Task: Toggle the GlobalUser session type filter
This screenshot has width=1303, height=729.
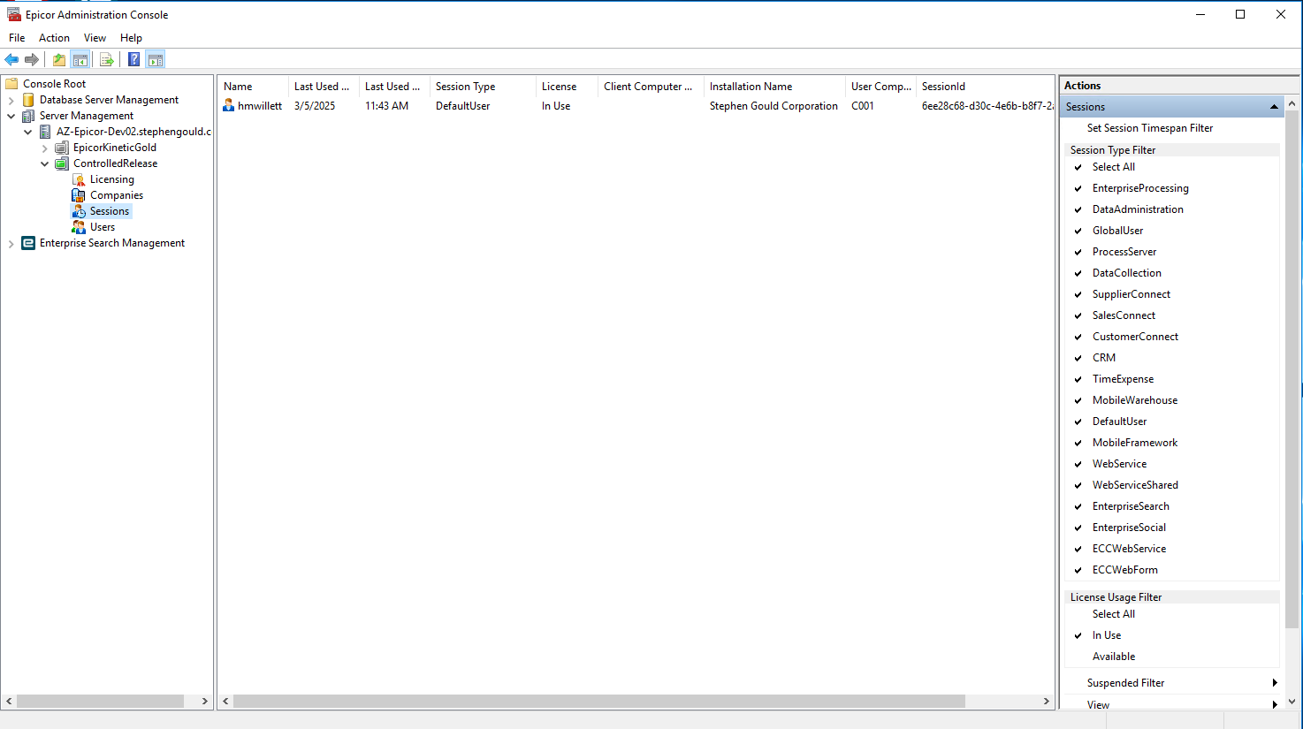Action: pyautogui.click(x=1117, y=231)
